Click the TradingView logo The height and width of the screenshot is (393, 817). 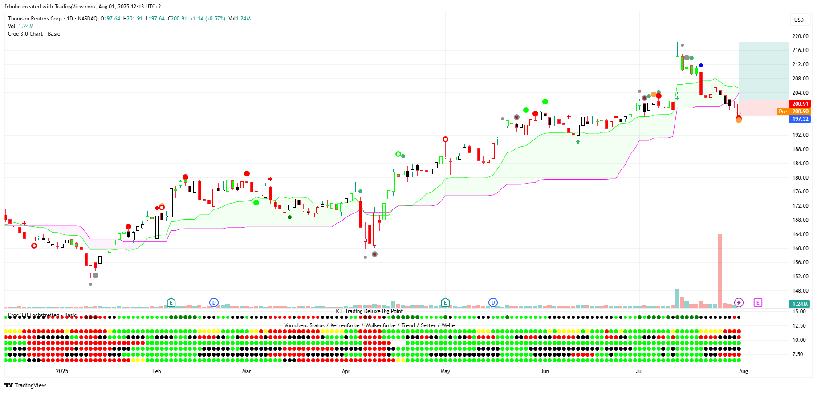(25, 385)
